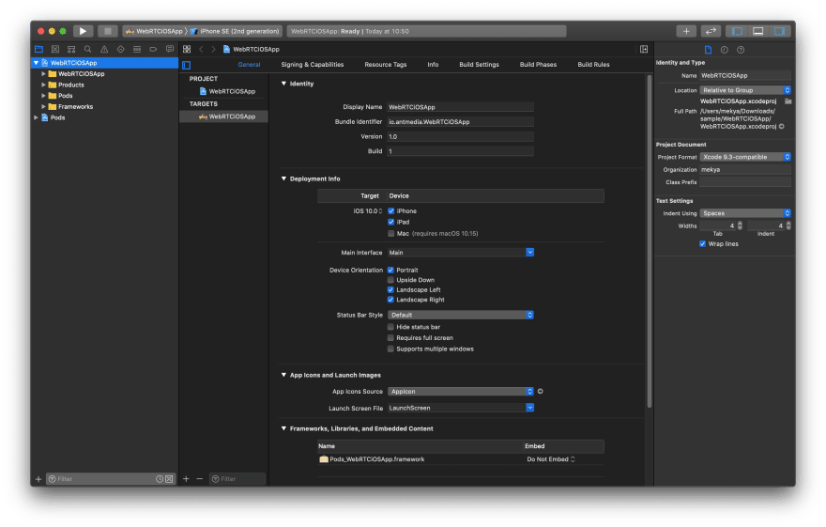Viewport: 826px width, 527px height.
Task: Go forward with the right chevron
Action: coord(213,49)
